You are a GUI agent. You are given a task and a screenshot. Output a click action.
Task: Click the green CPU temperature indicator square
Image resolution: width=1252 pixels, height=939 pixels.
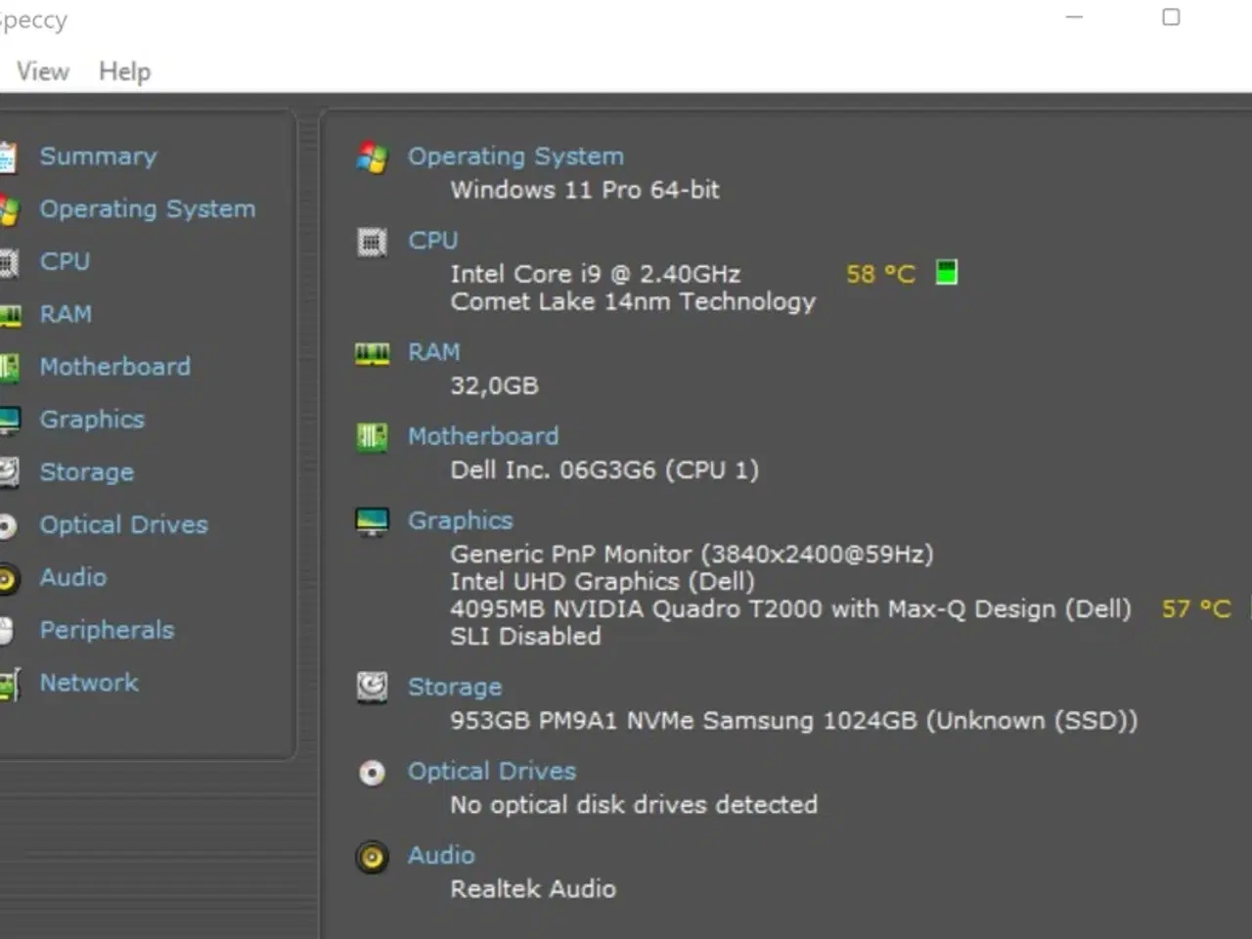(x=946, y=273)
